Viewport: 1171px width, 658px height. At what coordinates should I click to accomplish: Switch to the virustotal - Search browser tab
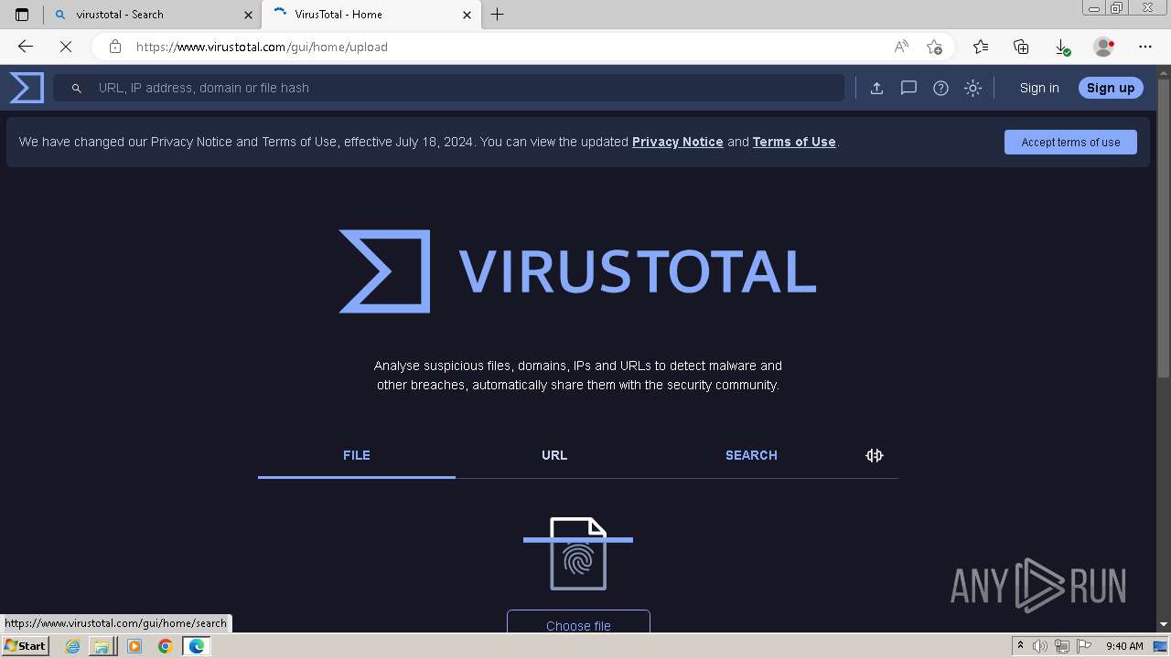tap(149, 15)
